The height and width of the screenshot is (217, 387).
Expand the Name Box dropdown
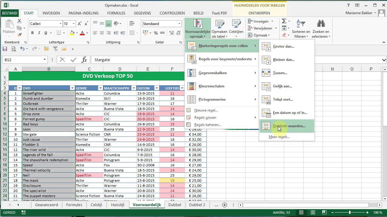44,60
